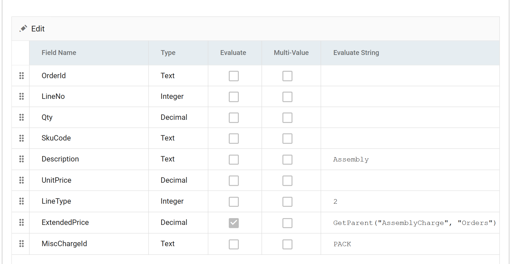Click the Edit panel title
511x264 pixels.
pyautogui.click(x=38, y=29)
